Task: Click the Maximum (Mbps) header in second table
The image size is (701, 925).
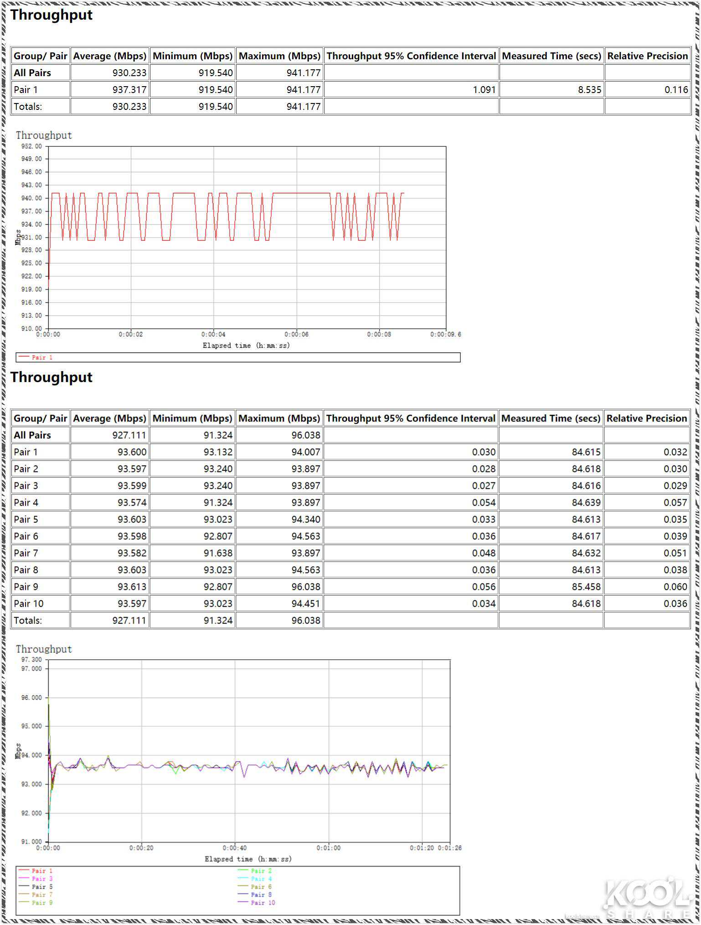Action: click(279, 419)
